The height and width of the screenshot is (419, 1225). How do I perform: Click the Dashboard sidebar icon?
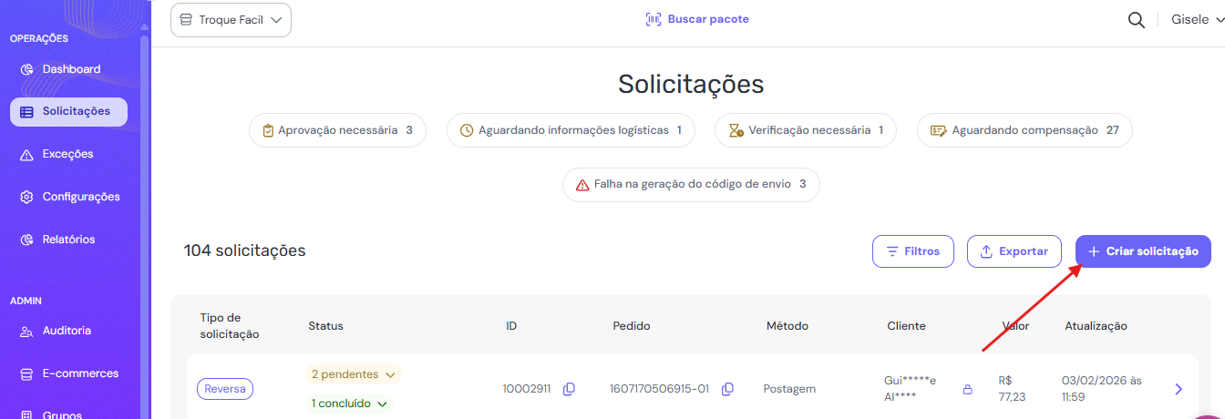pos(26,69)
